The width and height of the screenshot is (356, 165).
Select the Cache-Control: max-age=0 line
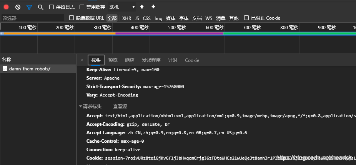[x=115, y=141]
